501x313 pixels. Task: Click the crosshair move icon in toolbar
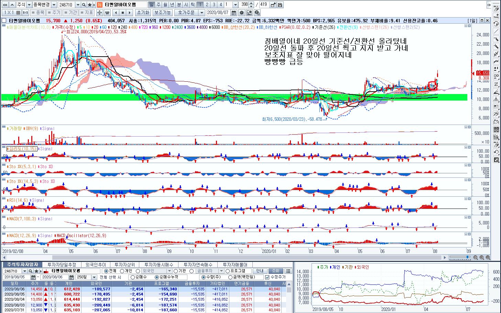pyautogui.click(x=99, y=13)
